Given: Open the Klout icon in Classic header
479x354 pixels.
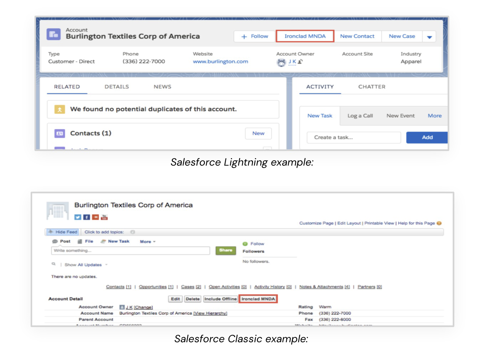Looking at the screenshot, I should tap(96, 217).
